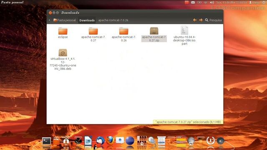Go back with the left arrow
The image size is (267, 150).
coord(195,20)
